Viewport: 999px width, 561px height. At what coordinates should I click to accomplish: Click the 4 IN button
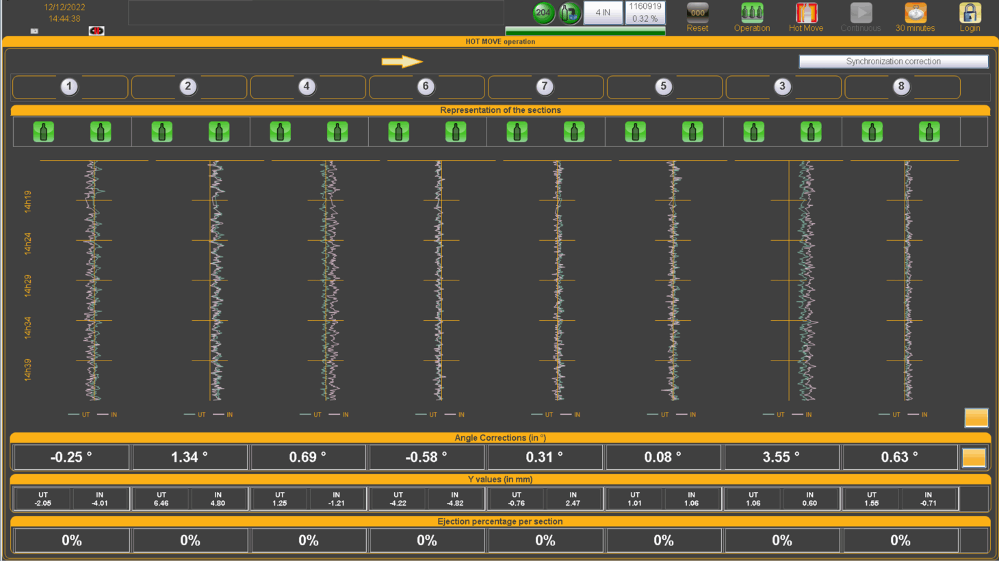[603, 12]
